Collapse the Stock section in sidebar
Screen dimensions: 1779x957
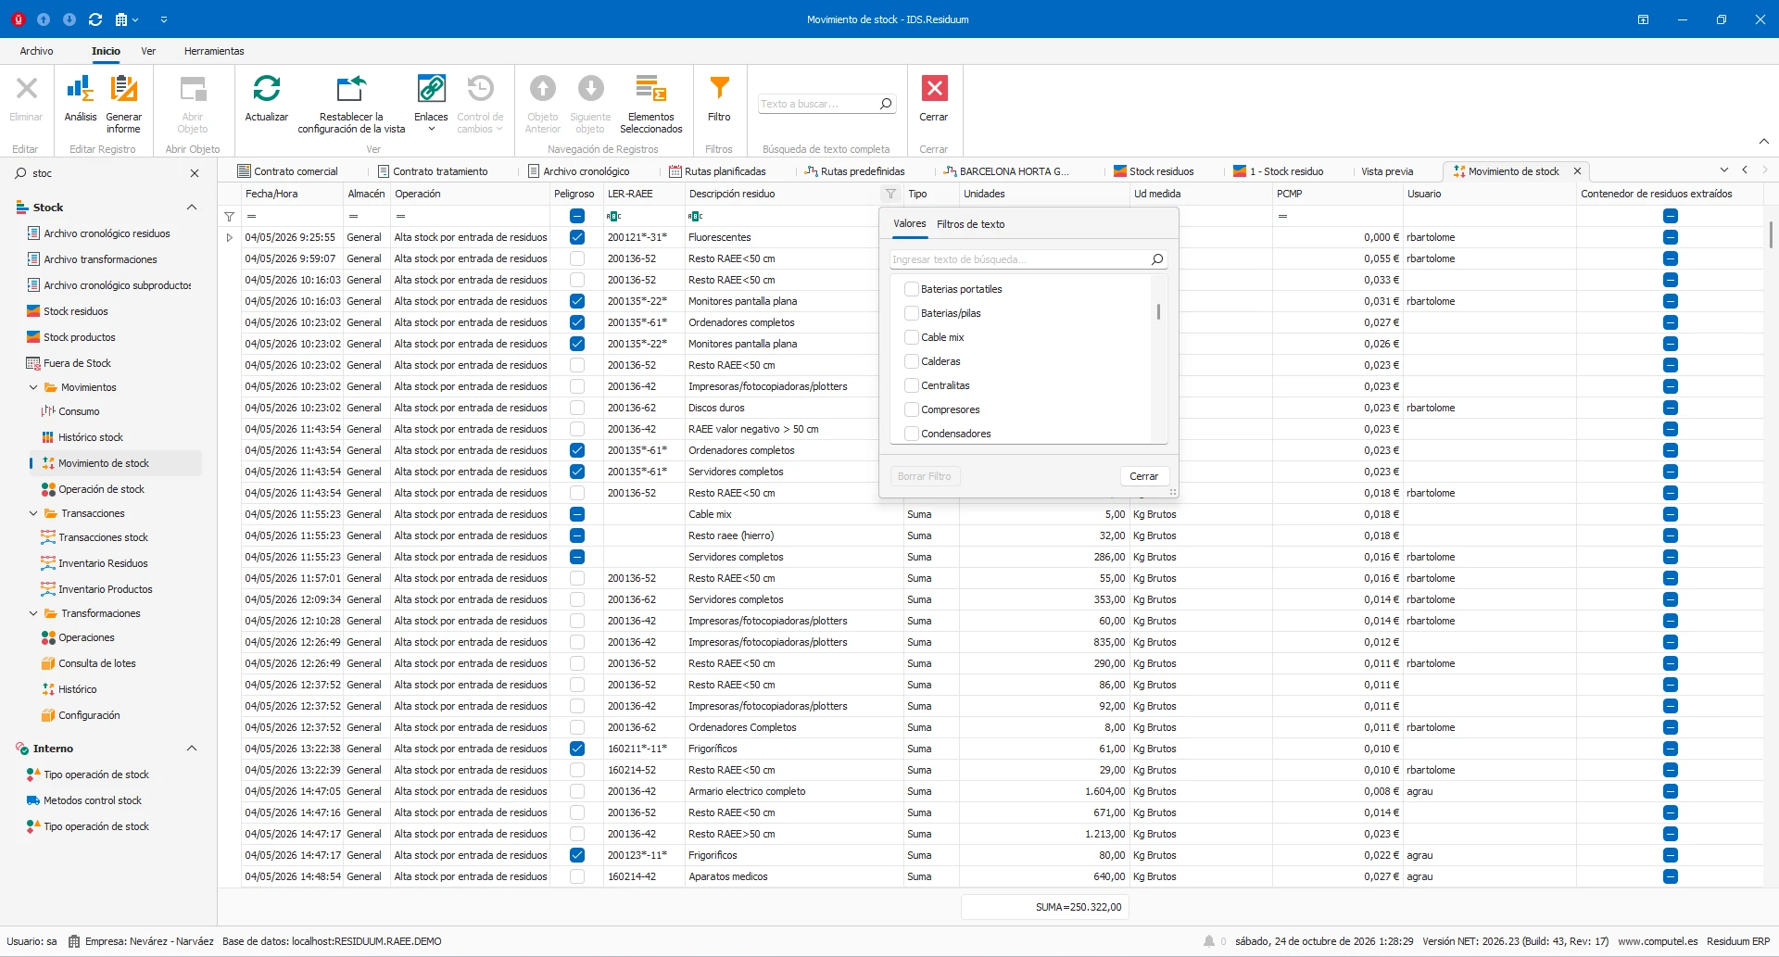click(x=192, y=208)
